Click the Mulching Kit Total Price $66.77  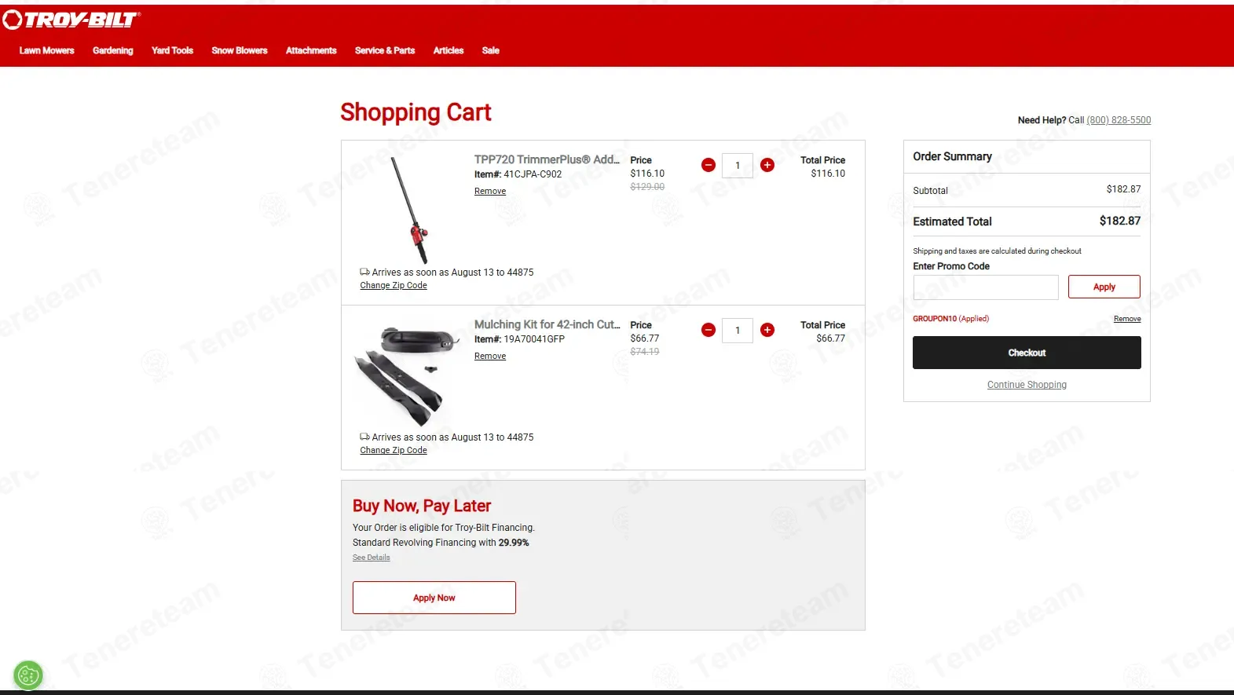(x=831, y=338)
